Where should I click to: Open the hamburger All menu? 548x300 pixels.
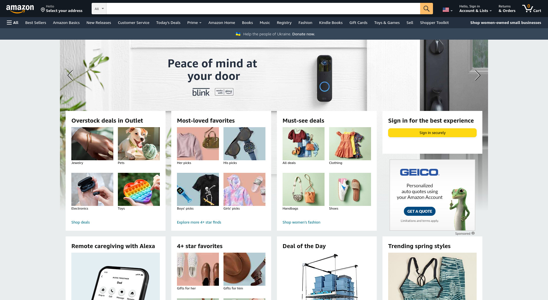click(x=13, y=23)
